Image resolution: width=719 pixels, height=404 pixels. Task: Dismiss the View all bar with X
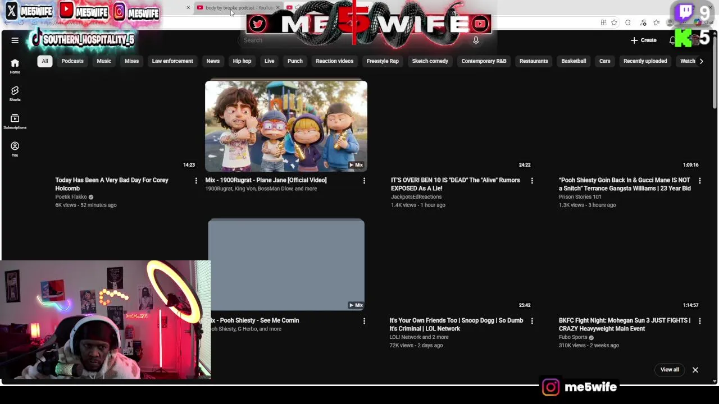click(x=695, y=370)
